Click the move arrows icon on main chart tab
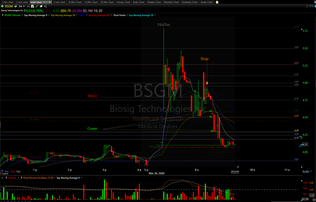The height and width of the screenshot is (202, 316). pyautogui.click(x=44, y=2)
